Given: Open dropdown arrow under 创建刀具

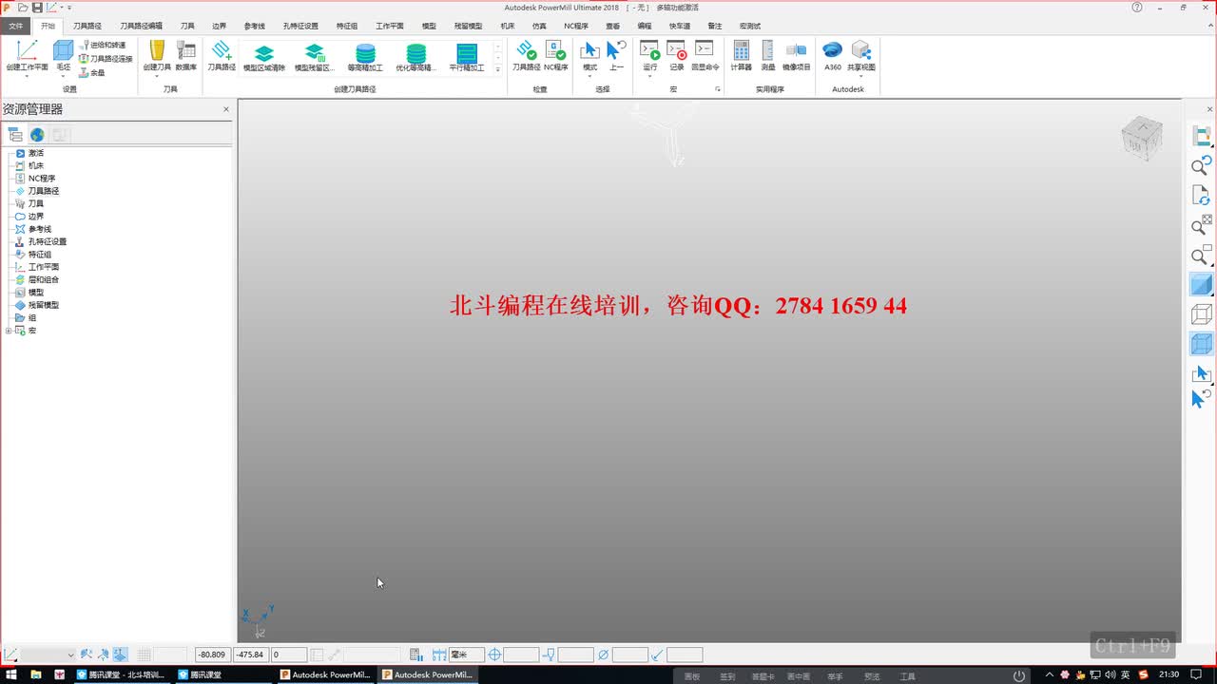Looking at the screenshot, I should point(157,76).
